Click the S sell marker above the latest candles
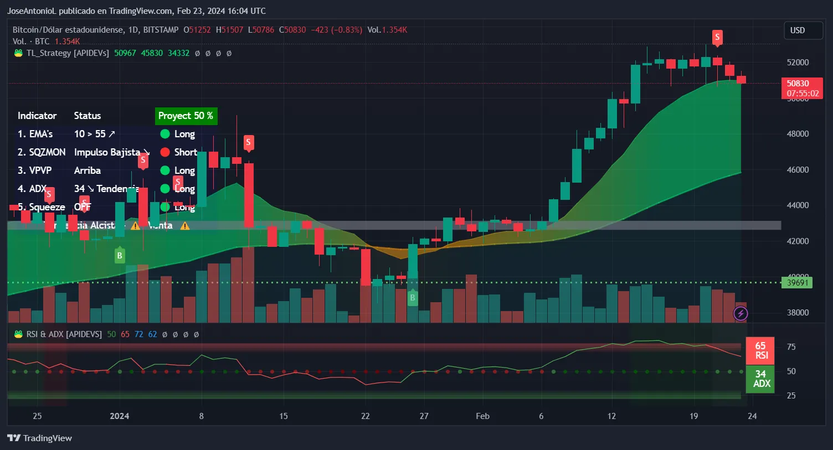 pos(717,38)
